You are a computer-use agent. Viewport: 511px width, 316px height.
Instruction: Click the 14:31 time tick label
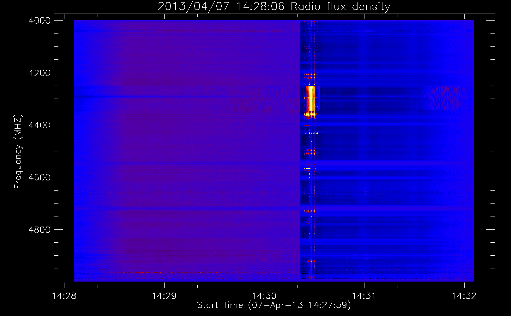coord(364,296)
